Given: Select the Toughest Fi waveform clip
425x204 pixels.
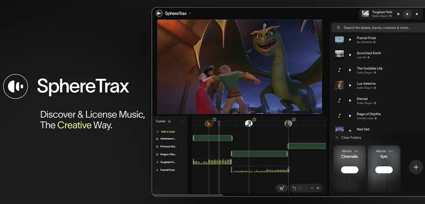Looking at the screenshot, I should click(212, 162).
